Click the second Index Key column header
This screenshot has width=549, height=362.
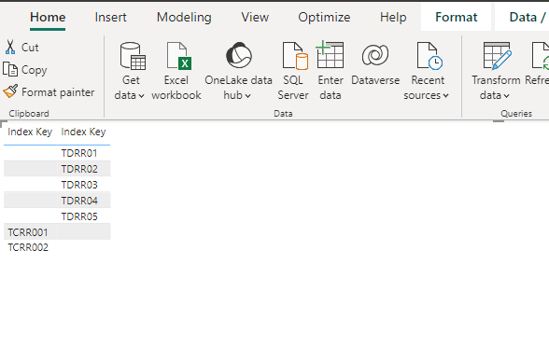click(83, 132)
